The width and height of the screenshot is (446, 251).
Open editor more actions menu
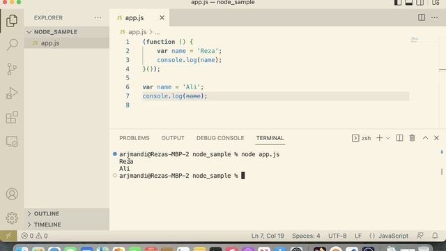434,17
